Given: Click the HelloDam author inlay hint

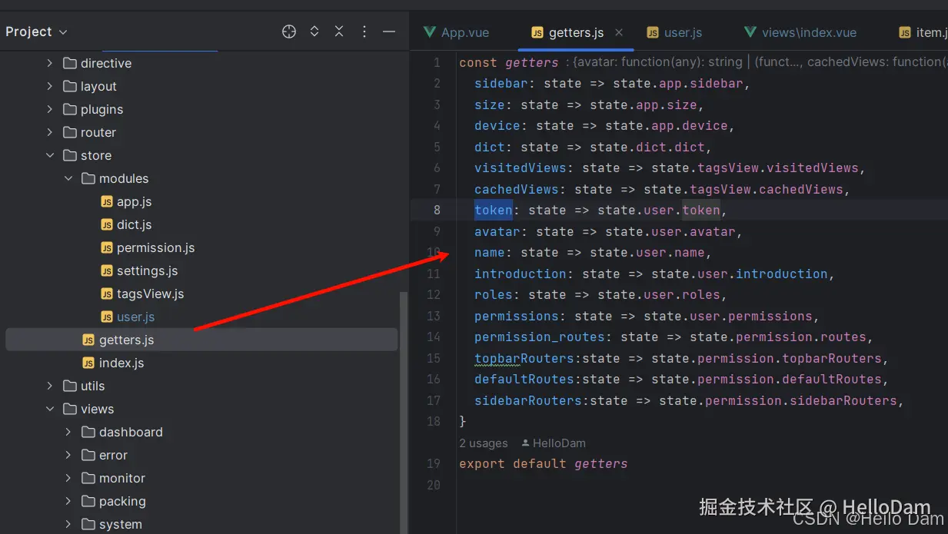Looking at the screenshot, I should [553, 443].
